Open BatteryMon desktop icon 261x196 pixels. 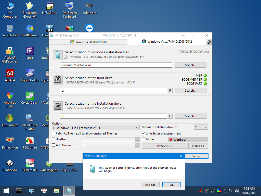10,143
